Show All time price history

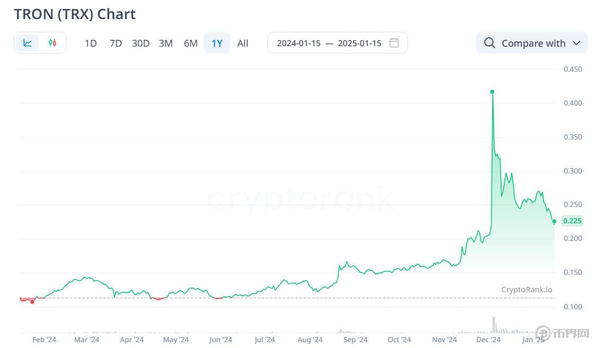click(243, 43)
